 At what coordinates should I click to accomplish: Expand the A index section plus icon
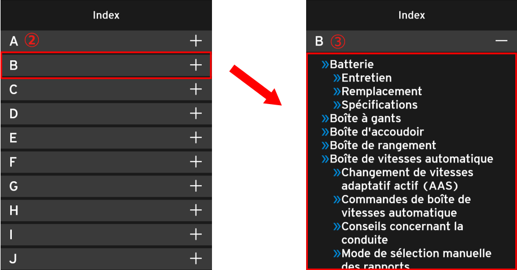tap(196, 40)
